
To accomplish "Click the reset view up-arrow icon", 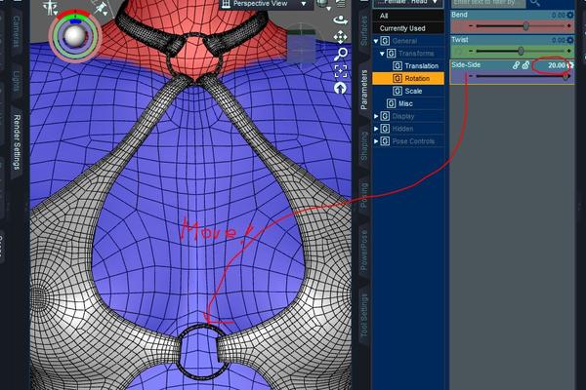I will pyautogui.click(x=340, y=88).
